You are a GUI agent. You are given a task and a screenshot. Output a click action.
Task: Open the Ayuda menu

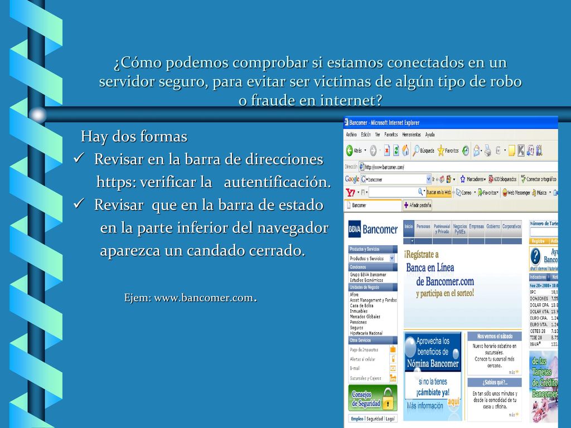click(x=430, y=135)
